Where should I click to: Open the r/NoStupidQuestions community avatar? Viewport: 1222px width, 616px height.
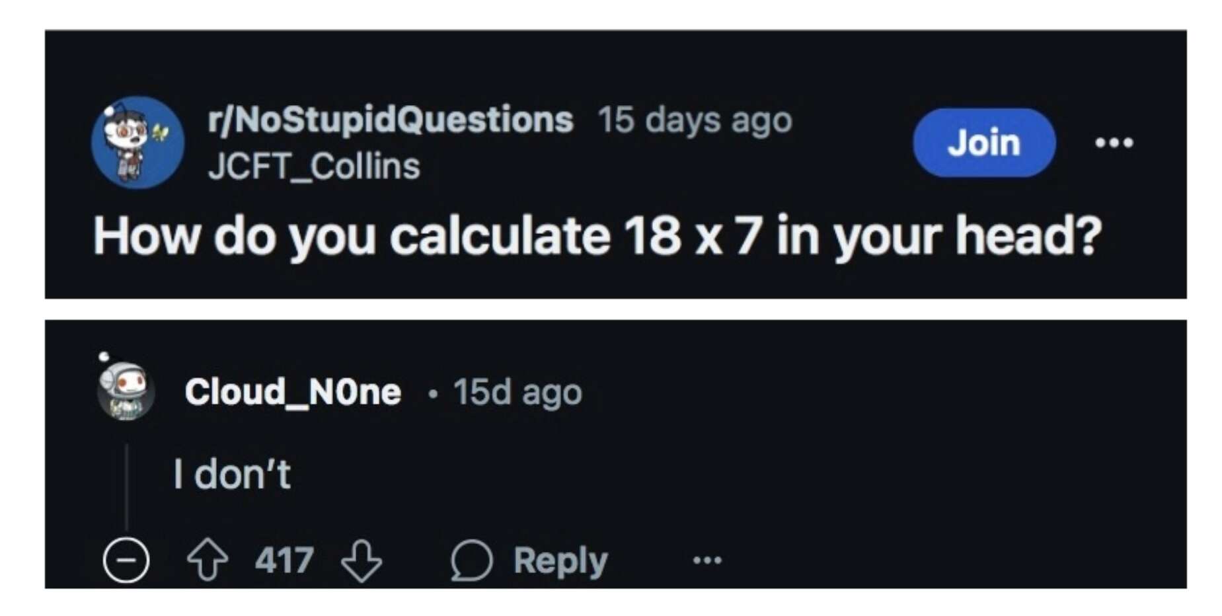click(137, 142)
